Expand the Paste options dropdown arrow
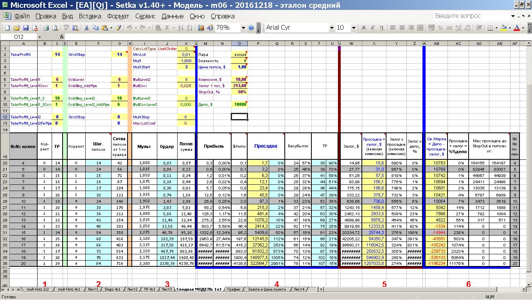This screenshot has width=532, height=300. [111, 28]
